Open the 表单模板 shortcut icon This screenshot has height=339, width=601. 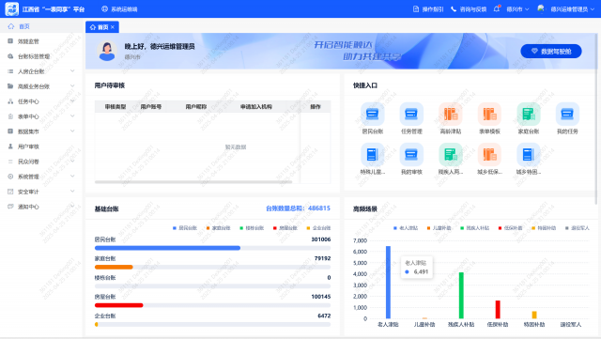(x=489, y=114)
